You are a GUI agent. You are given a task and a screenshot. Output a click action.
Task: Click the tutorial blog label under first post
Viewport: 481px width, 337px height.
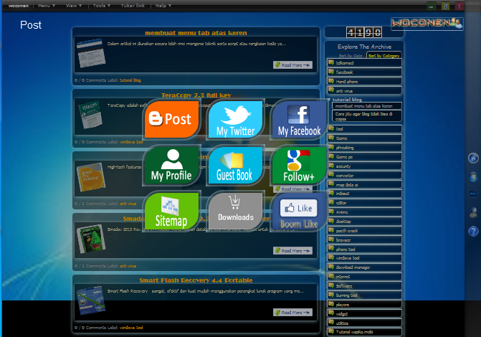tap(130, 80)
